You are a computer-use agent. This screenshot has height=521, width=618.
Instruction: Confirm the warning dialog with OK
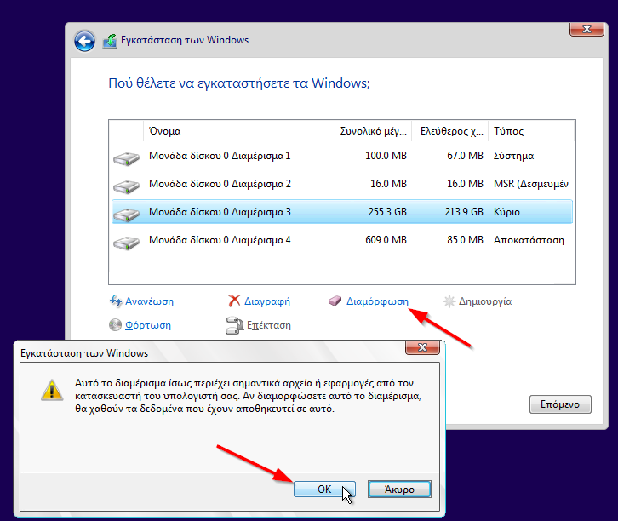pos(324,490)
